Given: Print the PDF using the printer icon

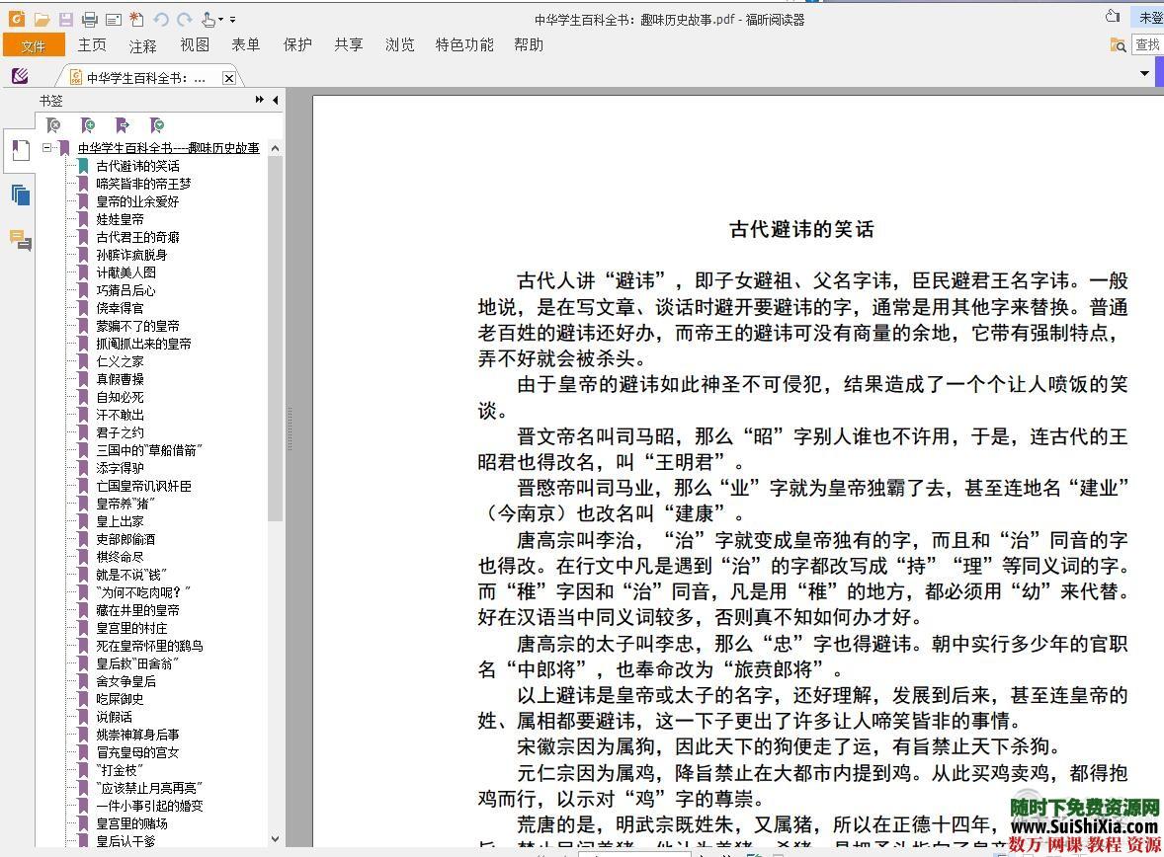Looking at the screenshot, I should pyautogui.click(x=89, y=19).
